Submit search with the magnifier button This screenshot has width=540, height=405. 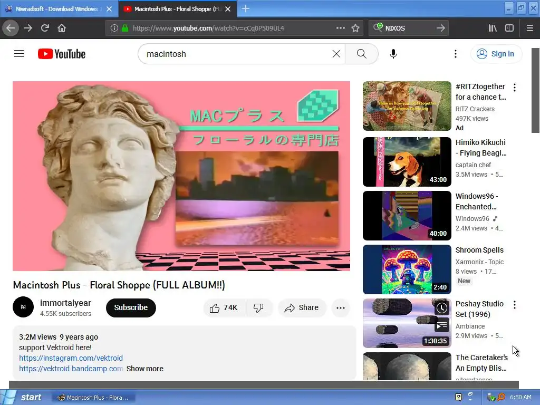click(362, 54)
